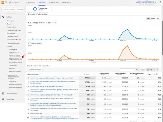This screenshot has width=163, height=122.
Task: Open the Páginas de destino report under Social
Action: pos(15,59)
